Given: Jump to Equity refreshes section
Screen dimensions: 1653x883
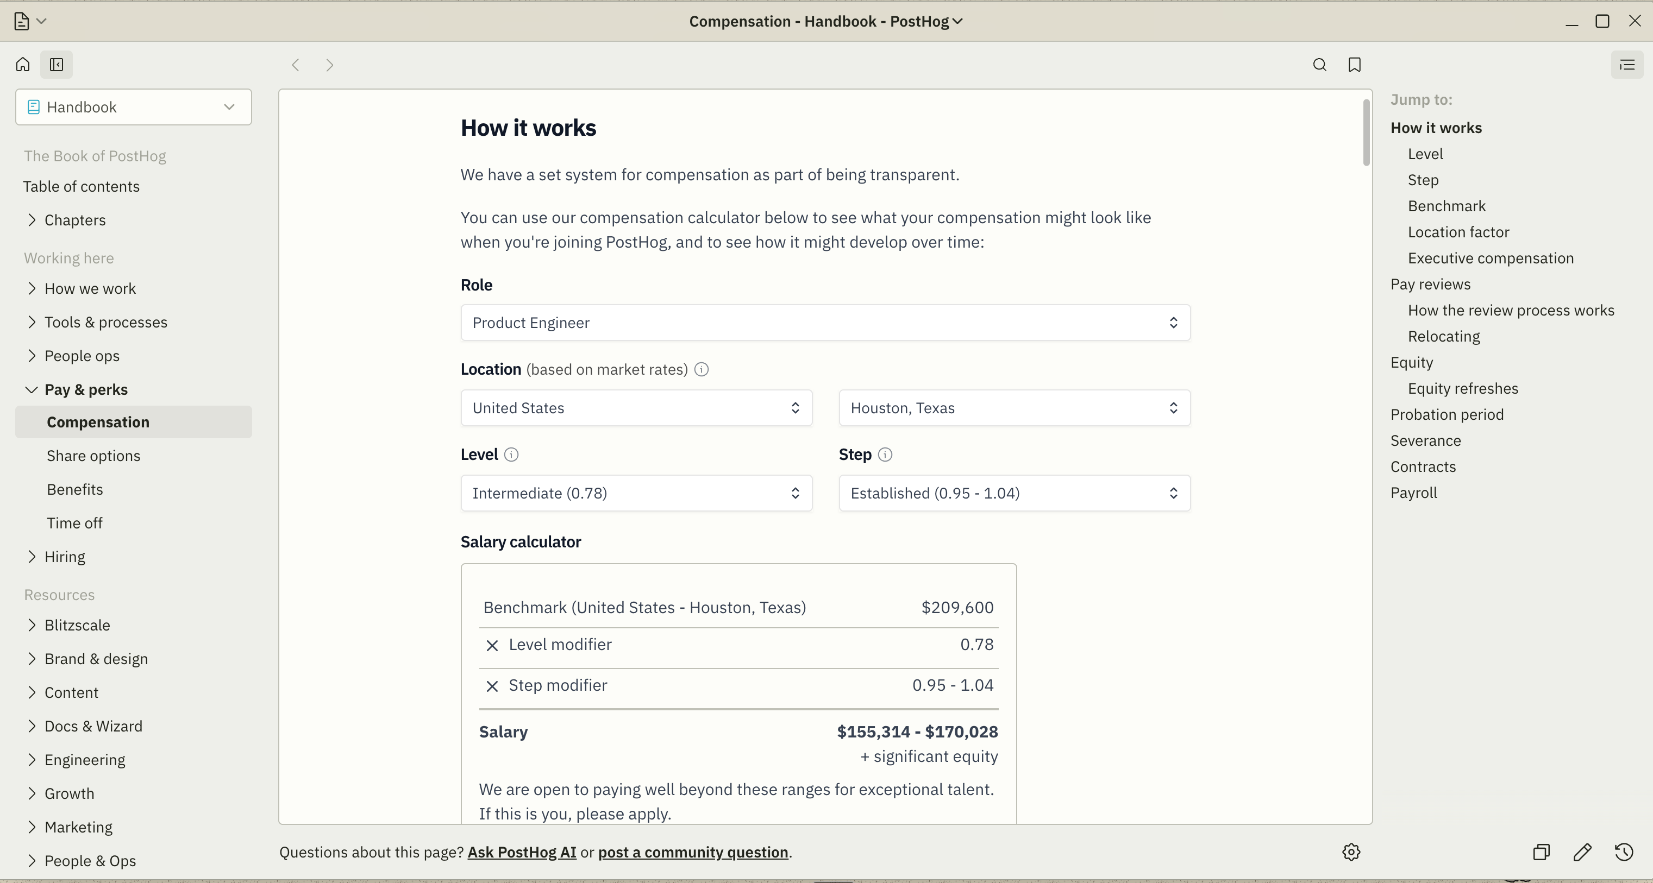Looking at the screenshot, I should point(1462,389).
